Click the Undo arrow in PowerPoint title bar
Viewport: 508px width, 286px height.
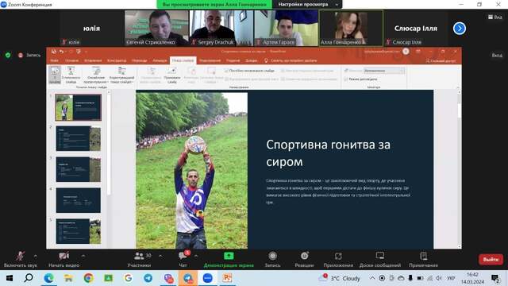(x=61, y=52)
